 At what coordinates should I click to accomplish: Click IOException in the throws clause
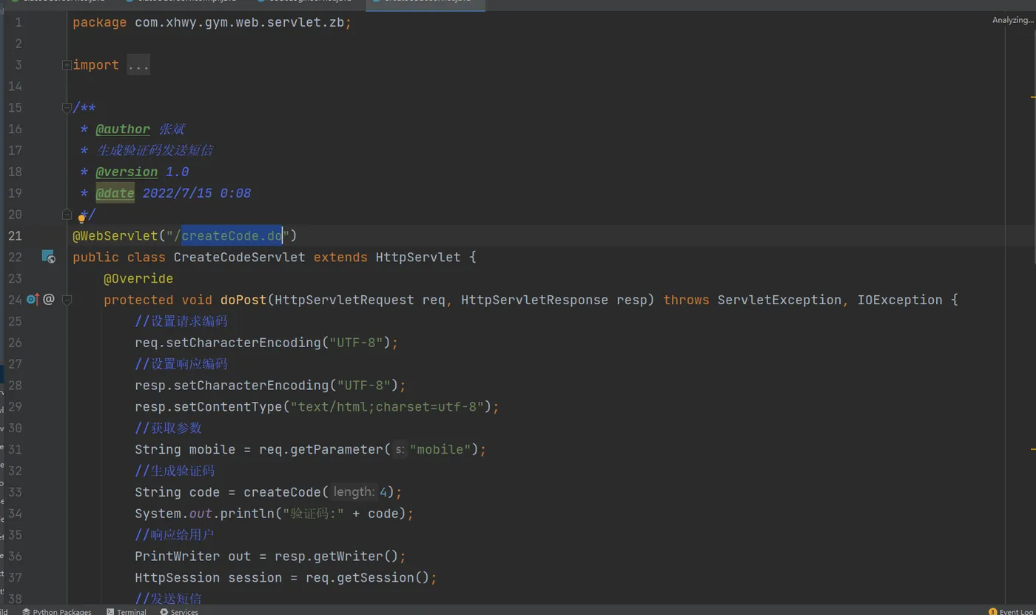click(900, 300)
